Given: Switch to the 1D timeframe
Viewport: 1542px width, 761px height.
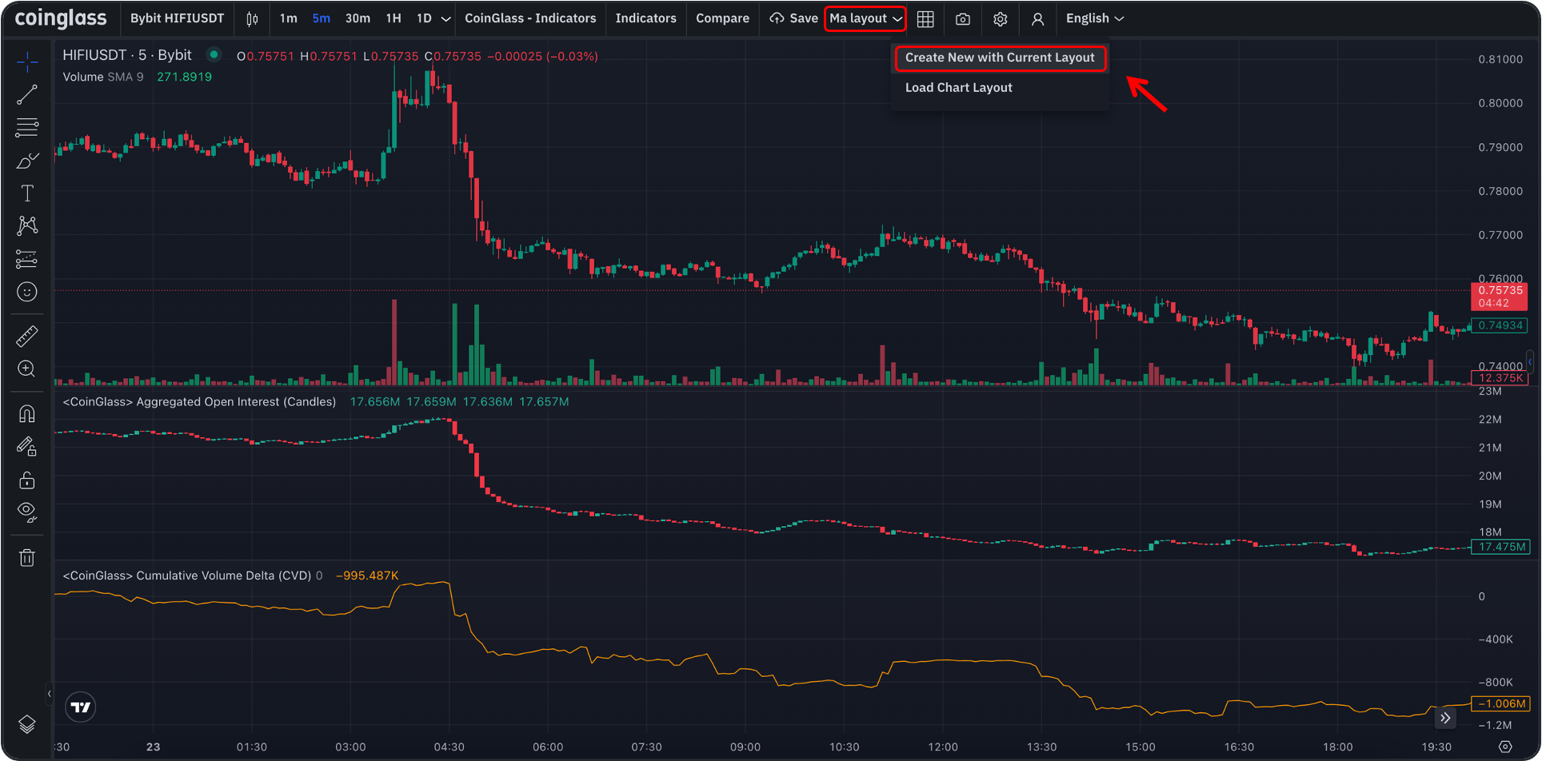Looking at the screenshot, I should 424,18.
